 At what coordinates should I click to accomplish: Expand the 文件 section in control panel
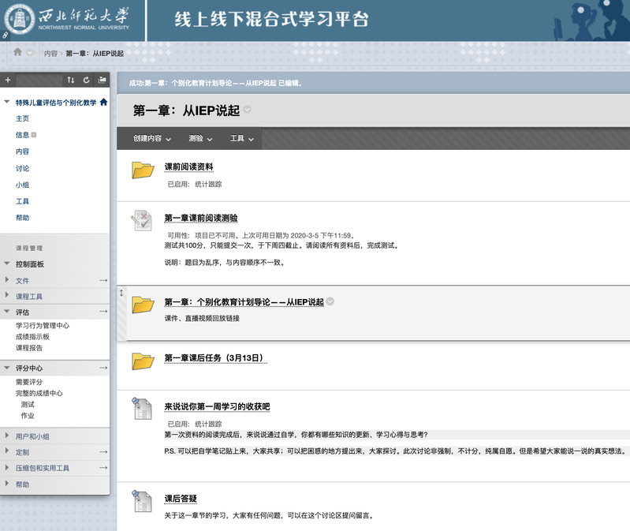click(8, 280)
